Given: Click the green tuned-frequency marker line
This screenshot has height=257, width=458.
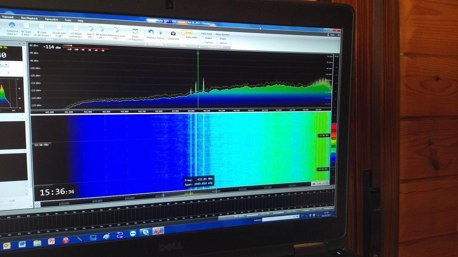Looking at the screenshot, I should pos(198,79).
